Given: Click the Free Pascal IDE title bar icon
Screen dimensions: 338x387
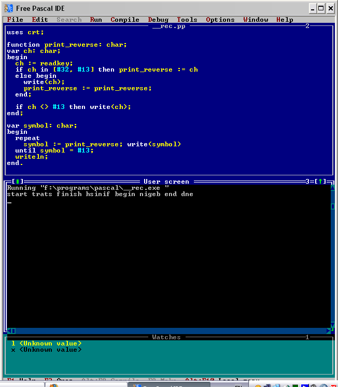Looking at the screenshot, I should pyautogui.click(x=8, y=8).
